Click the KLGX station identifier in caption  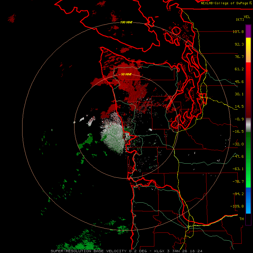click(x=159, y=251)
